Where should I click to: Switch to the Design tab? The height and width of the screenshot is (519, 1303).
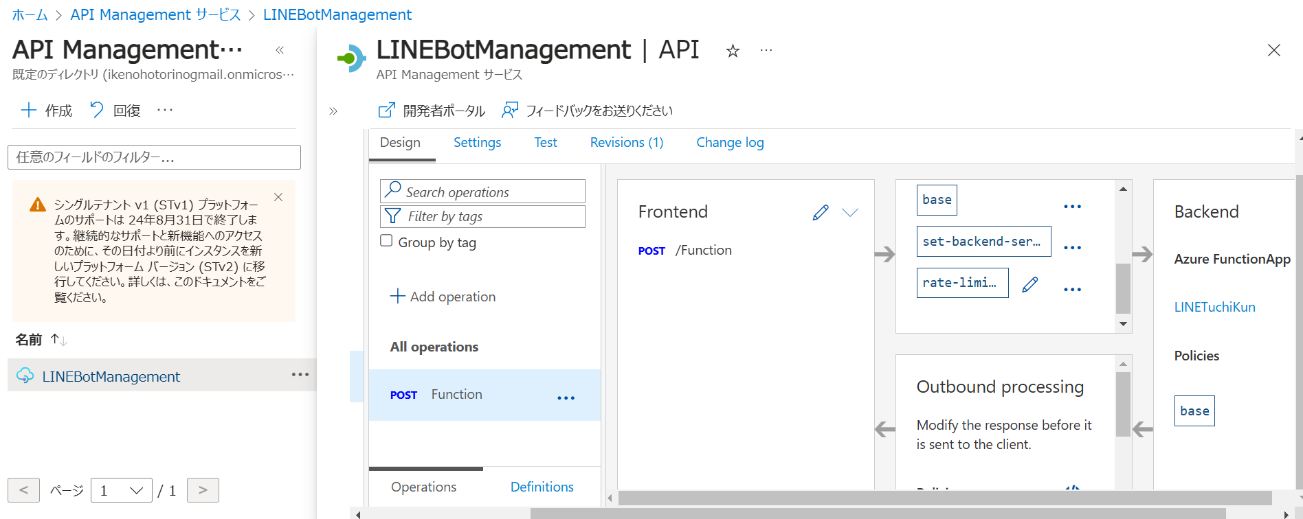[x=400, y=143]
